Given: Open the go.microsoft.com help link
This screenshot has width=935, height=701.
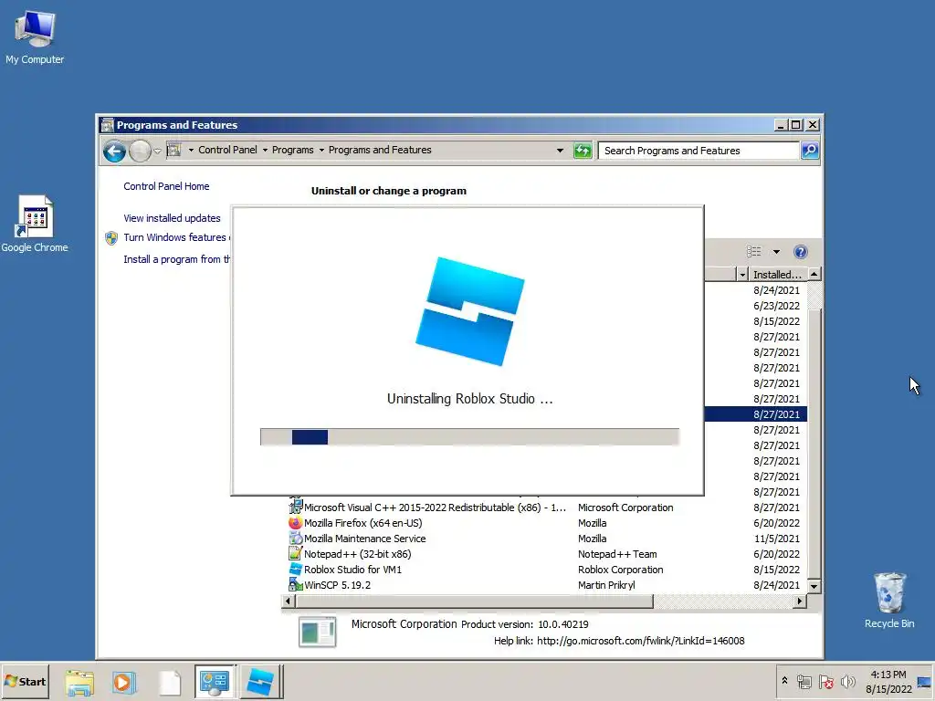Looking at the screenshot, I should point(640,641).
